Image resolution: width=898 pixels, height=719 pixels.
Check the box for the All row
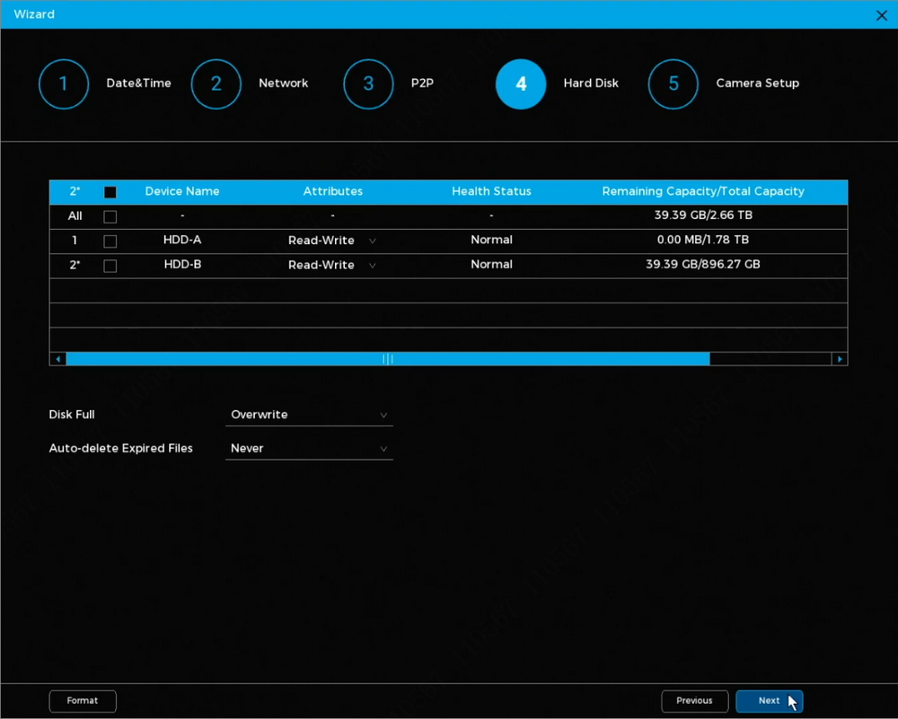click(110, 216)
